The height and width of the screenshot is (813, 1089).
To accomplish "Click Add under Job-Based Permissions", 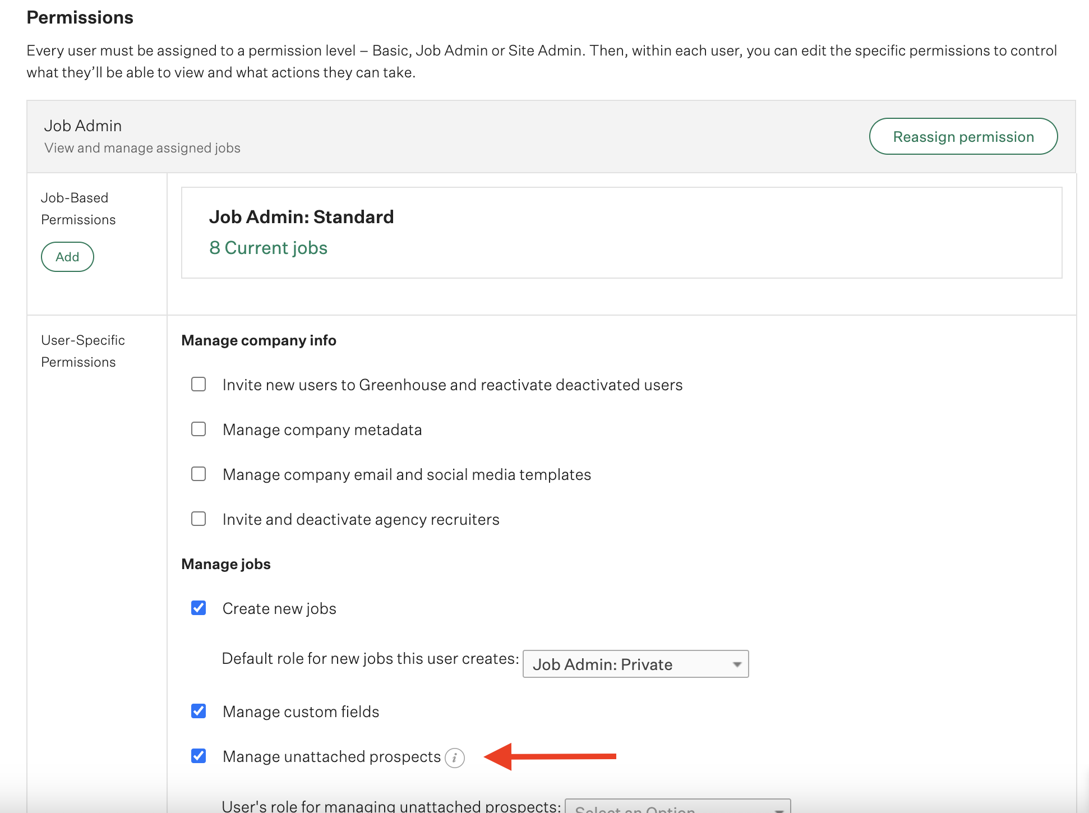I will [67, 257].
